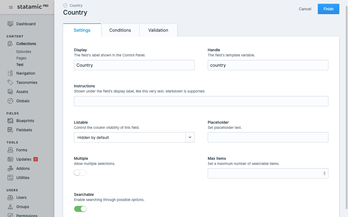Click the Globals globe icon
The height and width of the screenshot is (217, 348).
tap(10, 101)
